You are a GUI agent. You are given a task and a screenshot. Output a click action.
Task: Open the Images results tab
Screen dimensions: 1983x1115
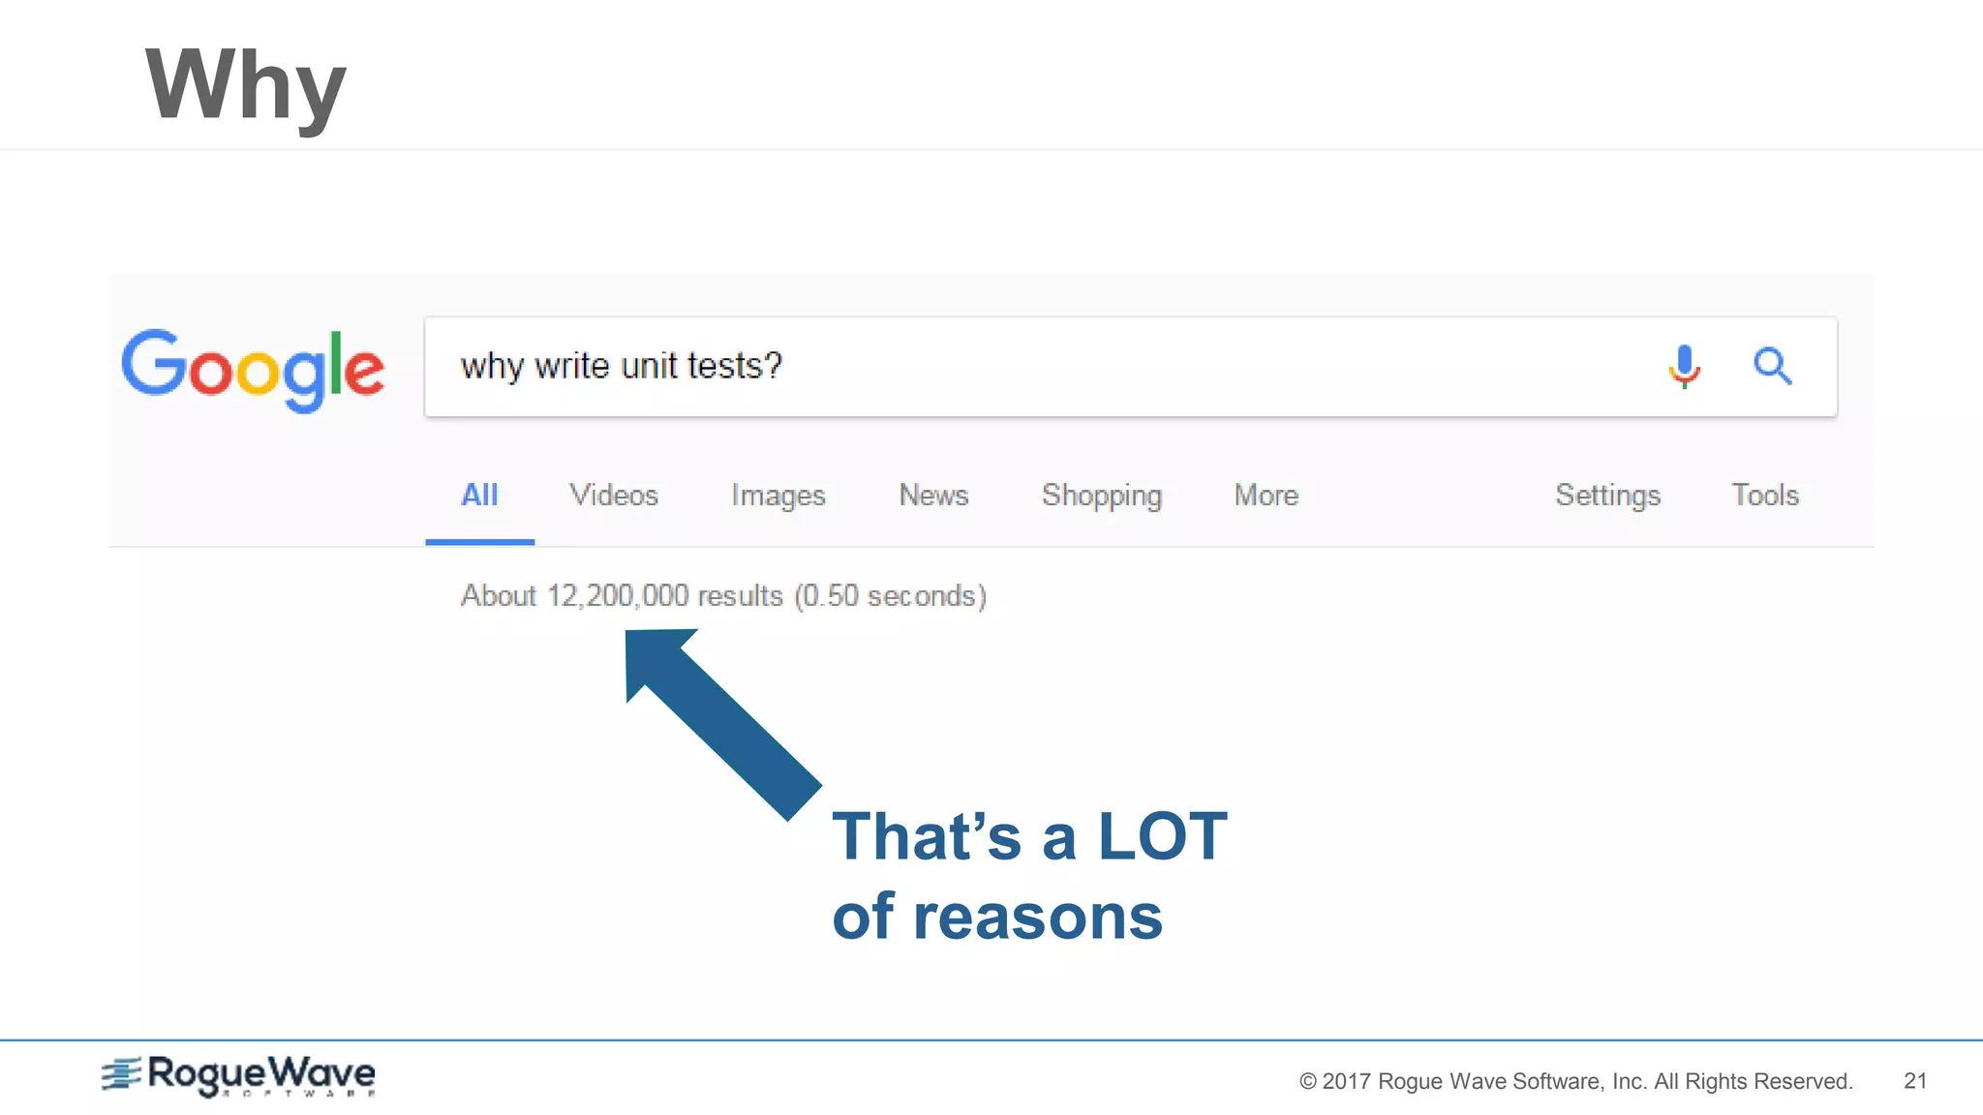tap(778, 496)
